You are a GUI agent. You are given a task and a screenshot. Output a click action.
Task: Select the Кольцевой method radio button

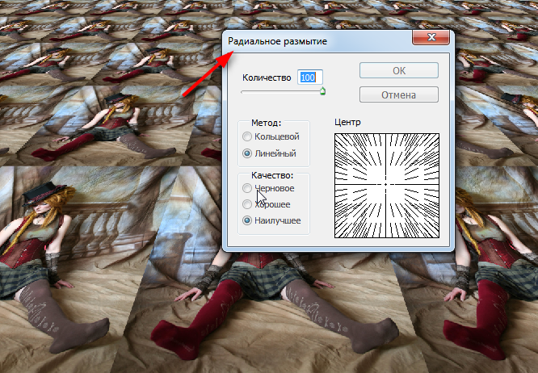pos(247,136)
